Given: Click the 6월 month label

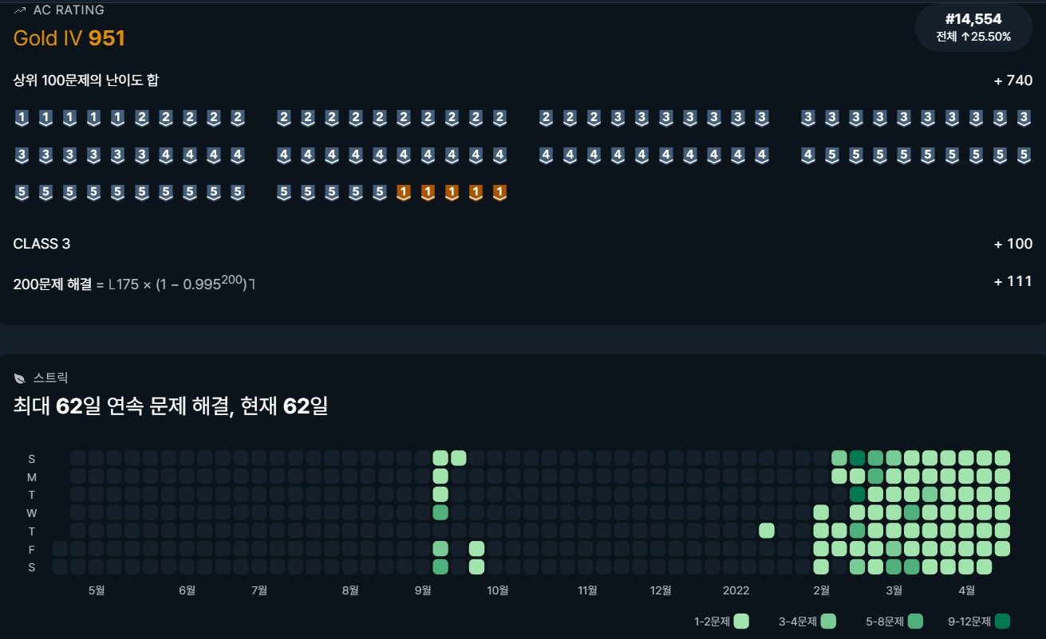Looking at the screenshot, I should 187,590.
